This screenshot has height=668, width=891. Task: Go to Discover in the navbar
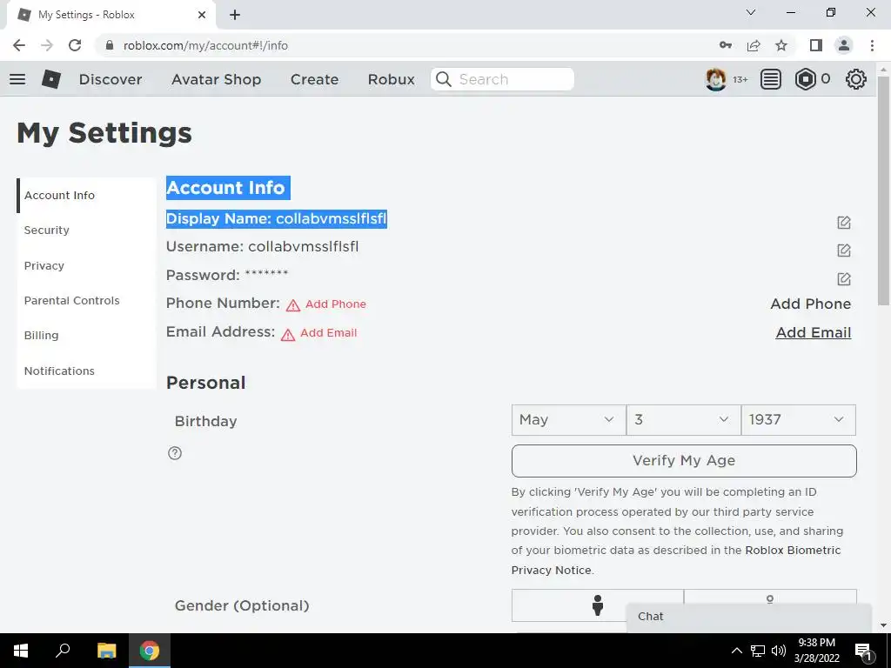pyautogui.click(x=111, y=79)
